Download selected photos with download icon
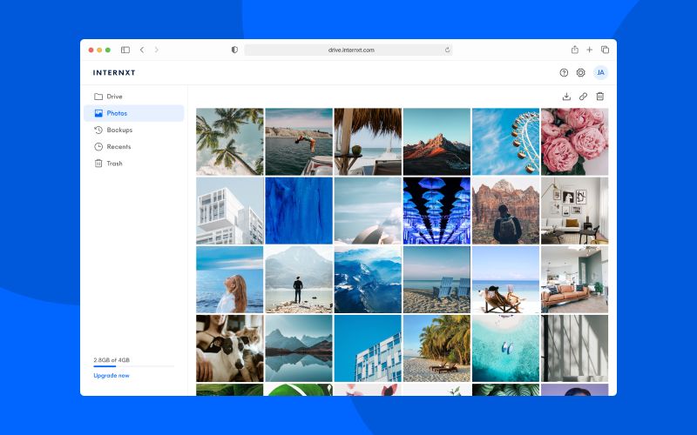Screen dimensions: 697x435 click(x=566, y=97)
